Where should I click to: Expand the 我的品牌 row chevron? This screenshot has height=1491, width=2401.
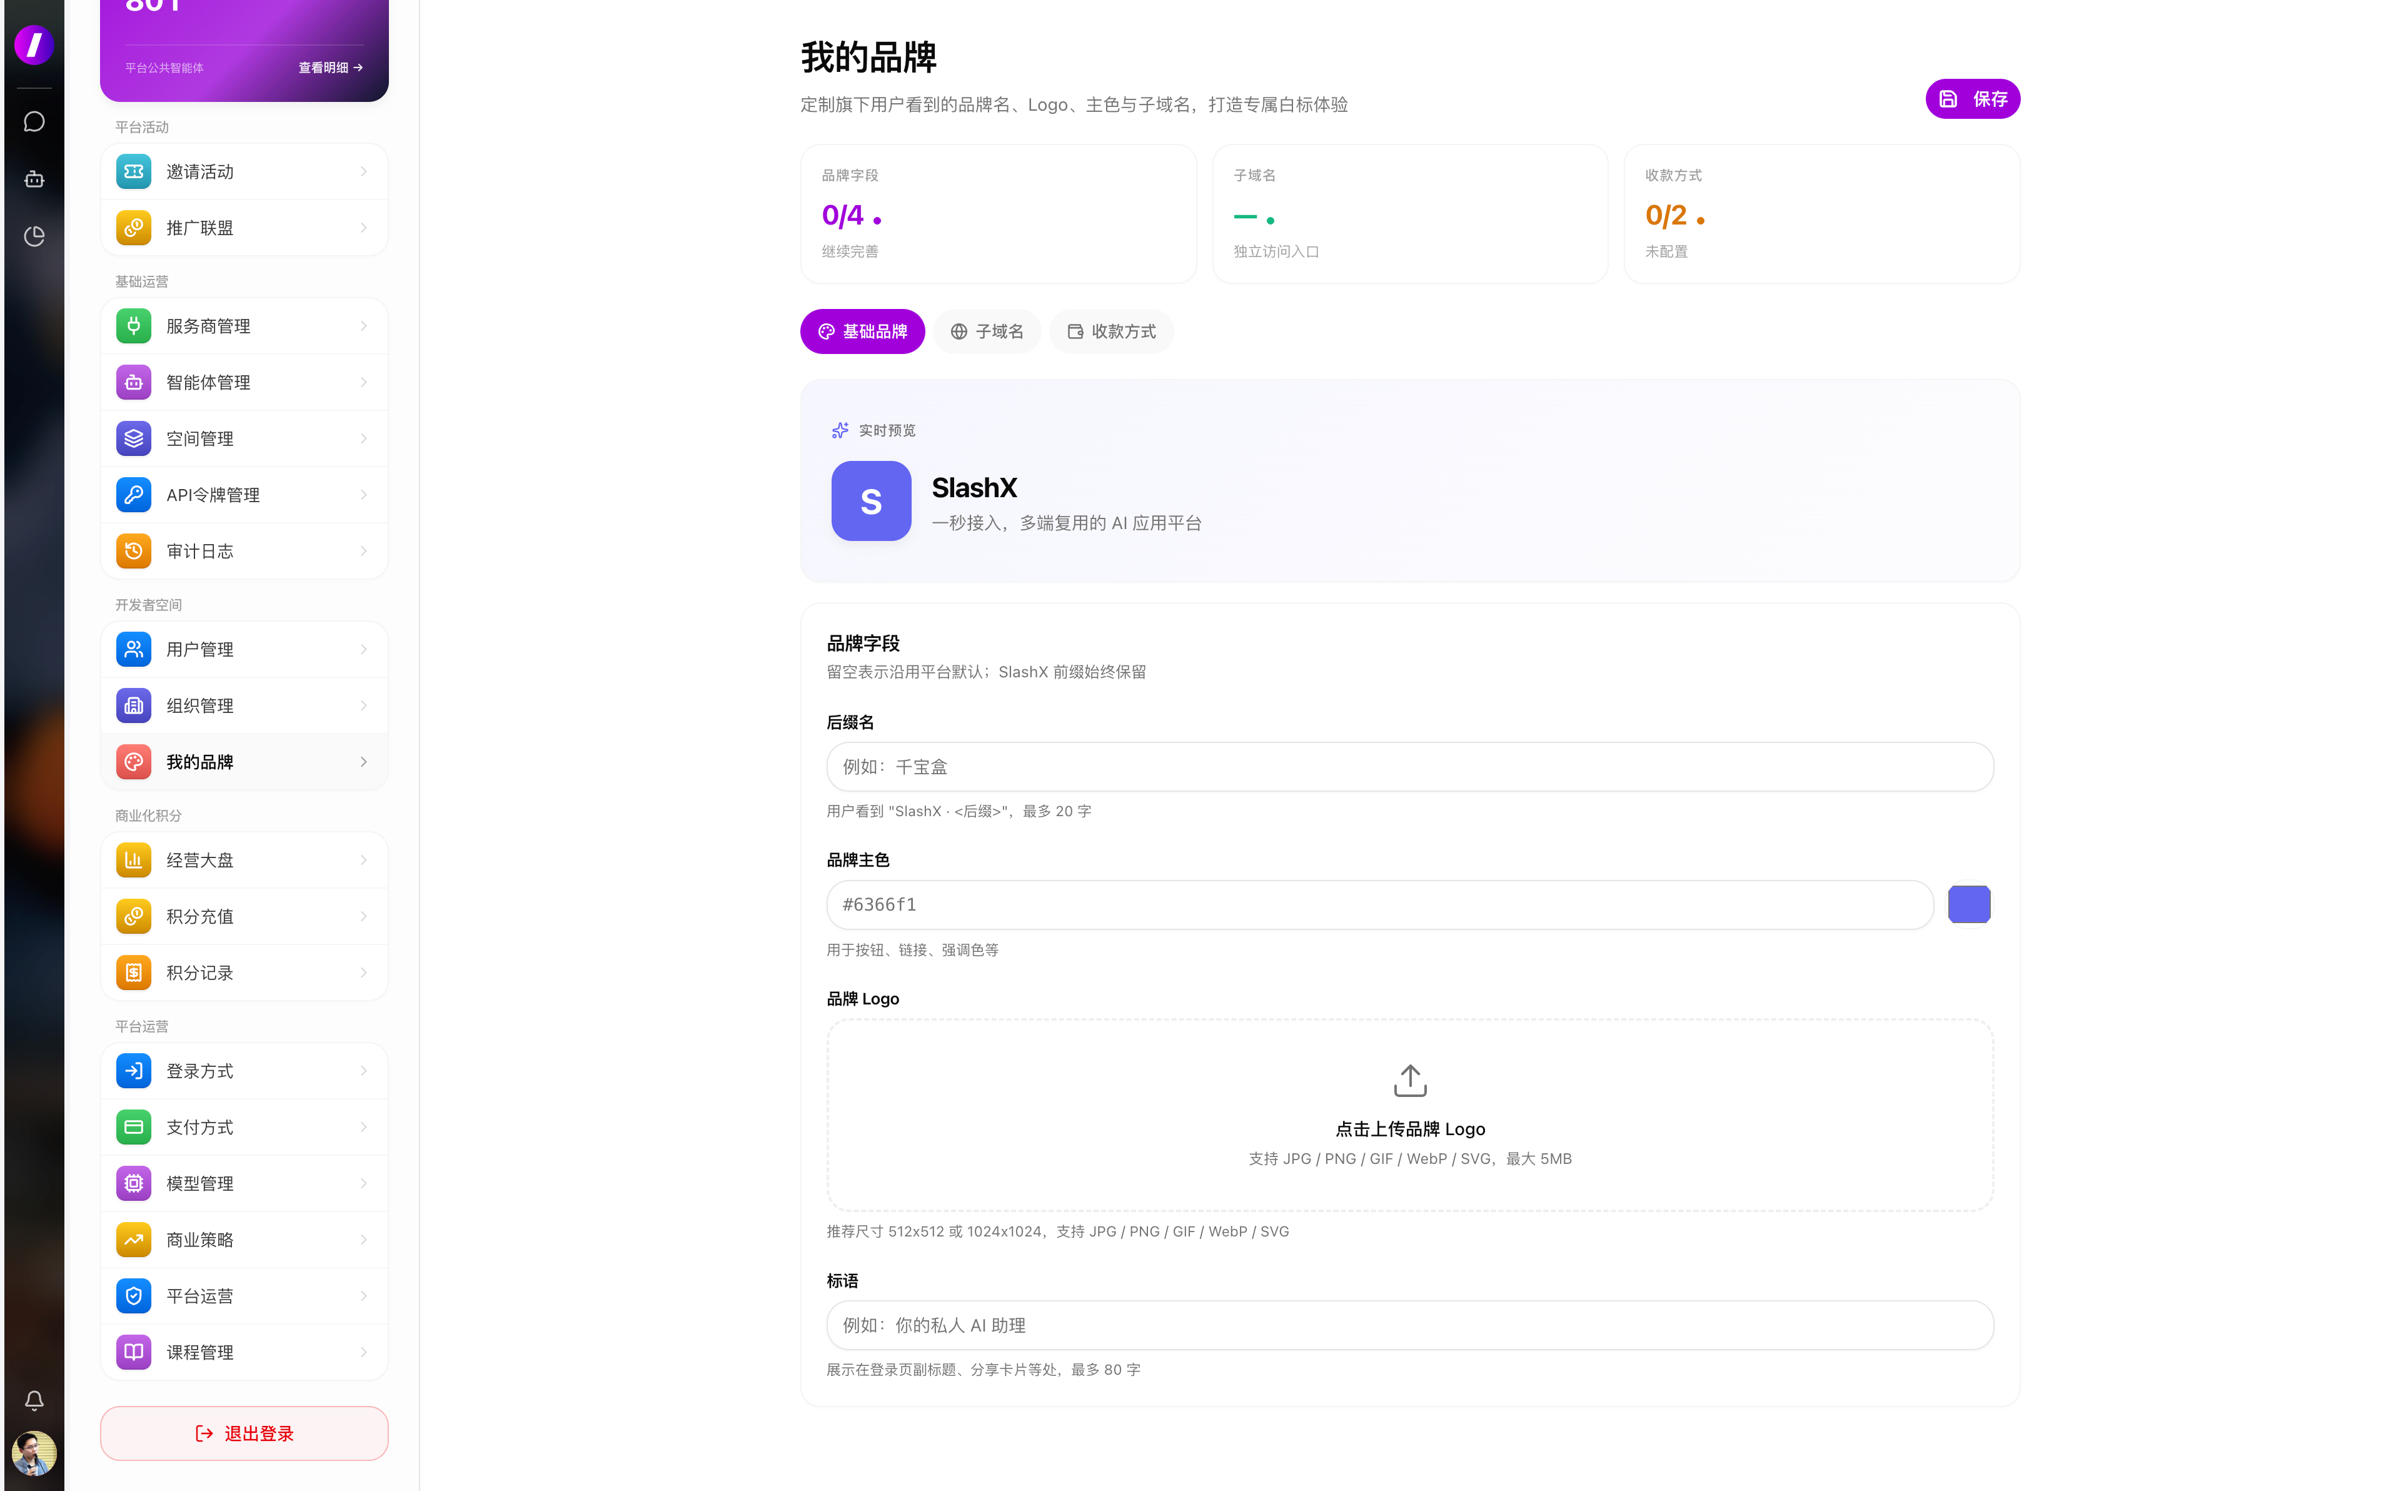tap(364, 762)
